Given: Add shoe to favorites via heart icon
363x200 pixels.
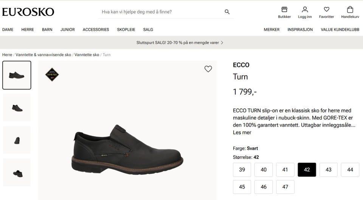Looking at the screenshot, I should pyautogui.click(x=208, y=69).
